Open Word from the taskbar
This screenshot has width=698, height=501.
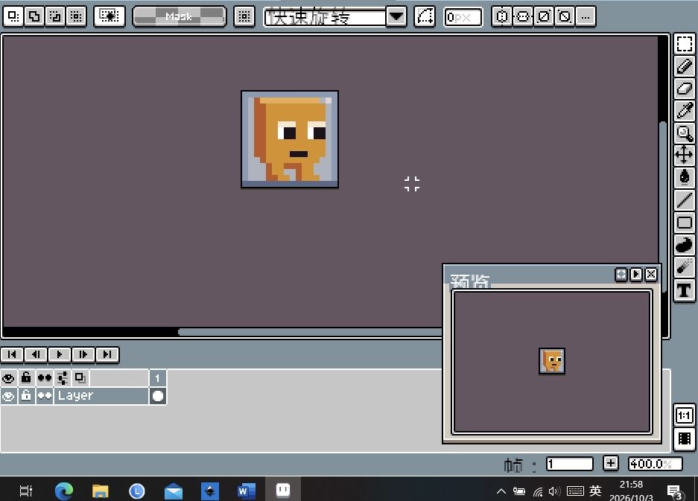pos(246,491)
